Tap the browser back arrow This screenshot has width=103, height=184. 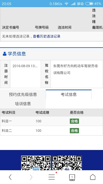point(10,177)
